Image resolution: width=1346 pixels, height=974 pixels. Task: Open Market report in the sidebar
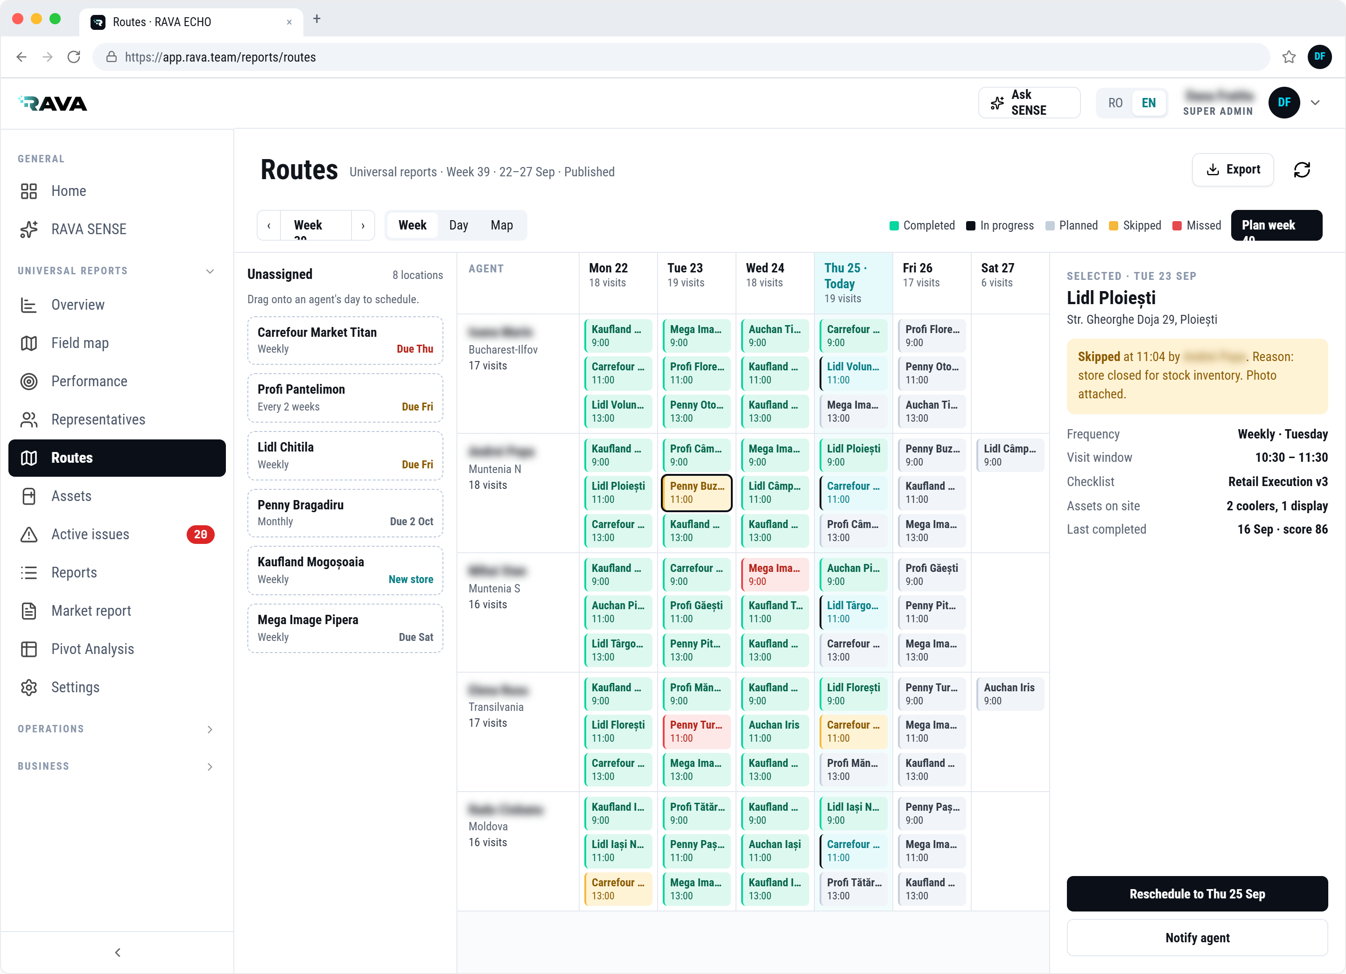(x=117, y=611)
